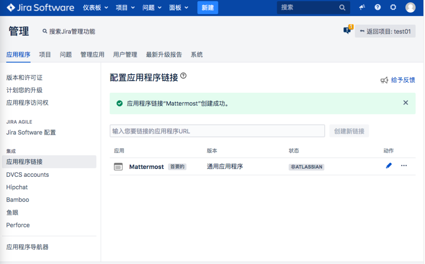Viewport: 425px width, 264px height.
Task: Return to project test01
Action: (385, 31)
